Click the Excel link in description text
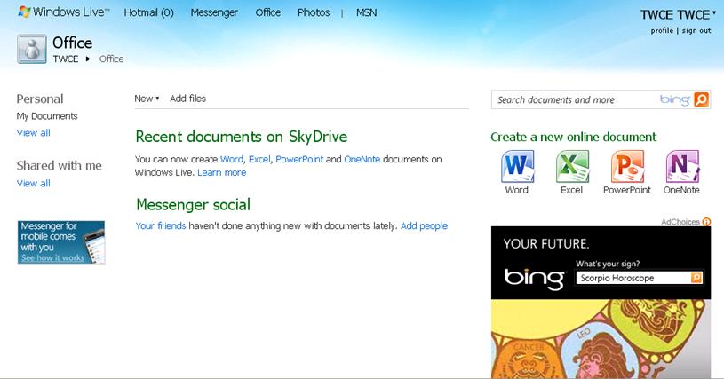The height and width of the screenshot is (379, 724). 259,159
